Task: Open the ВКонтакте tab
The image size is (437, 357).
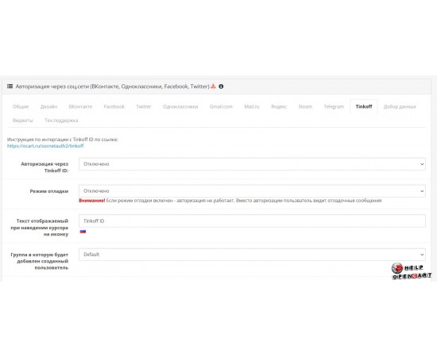Action: pyautogui.click(x=80, y=106)
